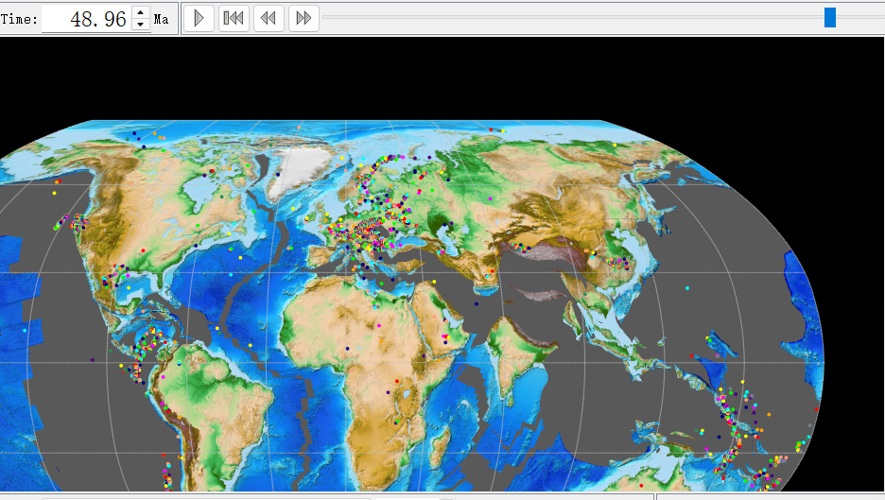Increase time with spinner up arrow
The height and width of the screenshot is (500, 885).
coord(141,12)
